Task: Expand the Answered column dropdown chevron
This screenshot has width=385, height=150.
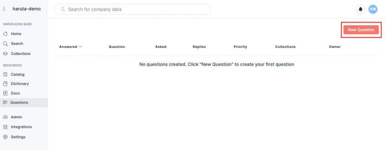Action: click(x=80, y=47)
